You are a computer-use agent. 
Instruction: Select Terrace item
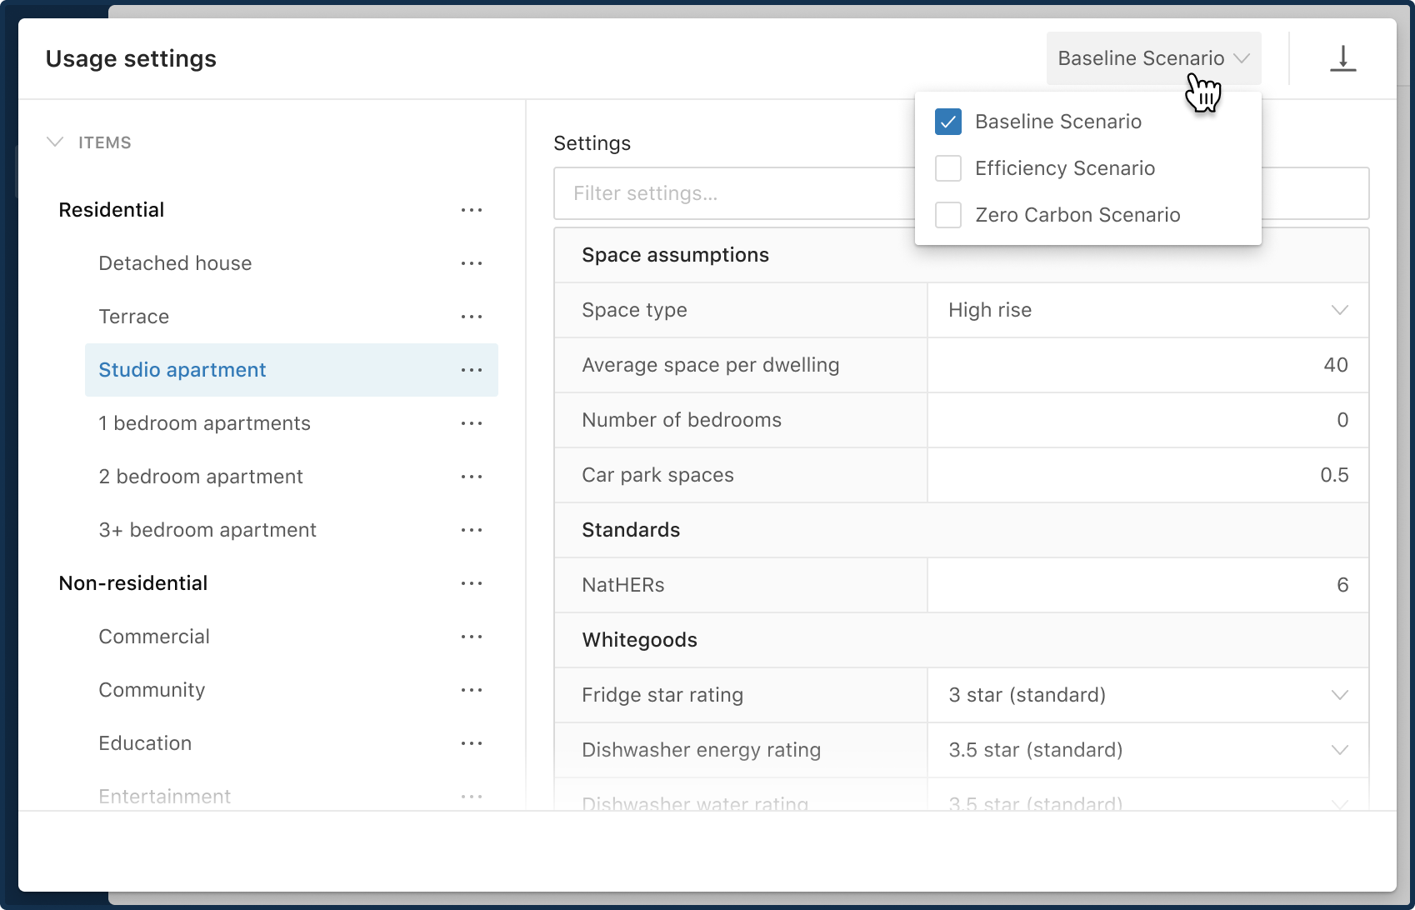(134, 317)
